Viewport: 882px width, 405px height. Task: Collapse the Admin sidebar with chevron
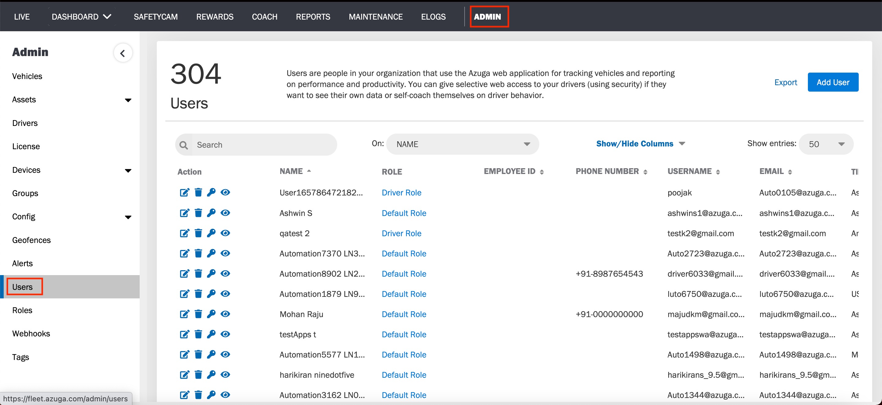click(x=123, y=53)
